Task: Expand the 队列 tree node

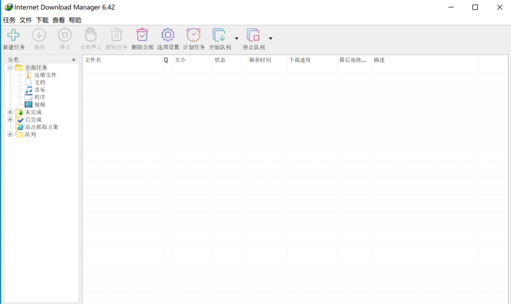Action: 10,134
